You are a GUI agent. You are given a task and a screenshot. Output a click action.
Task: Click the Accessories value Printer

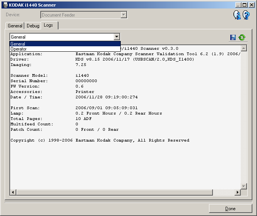point(85,92)
